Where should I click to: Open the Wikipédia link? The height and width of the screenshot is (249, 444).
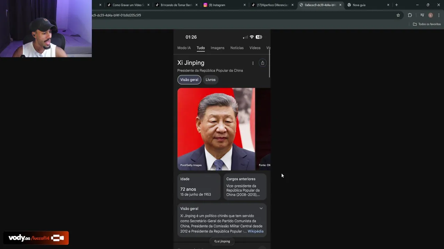point(255,231)
